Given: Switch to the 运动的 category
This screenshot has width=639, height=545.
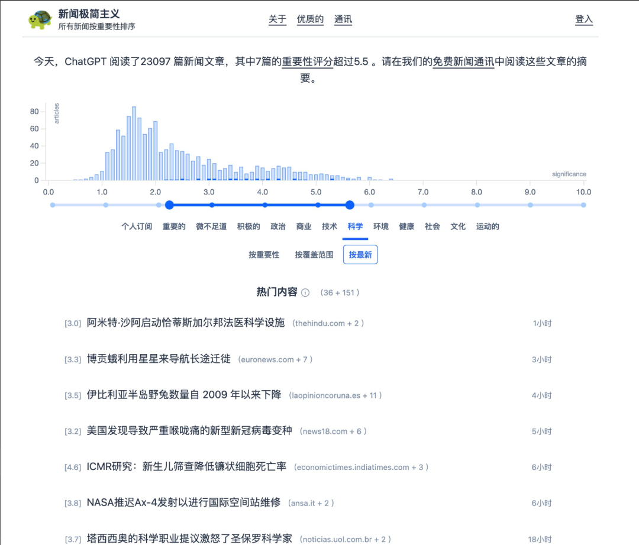Looking at the screenshot, I should pyautogui.click(x=487, y=226).
